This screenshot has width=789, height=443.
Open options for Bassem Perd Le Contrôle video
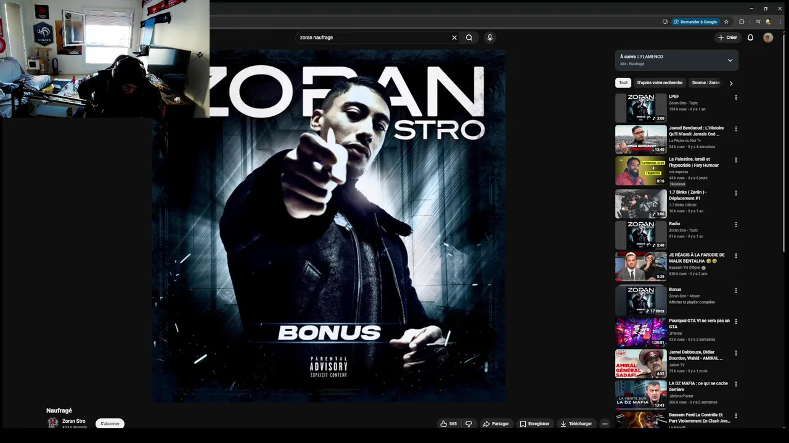click(x=735, y=416)
